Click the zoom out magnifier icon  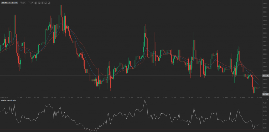[21, 3]
